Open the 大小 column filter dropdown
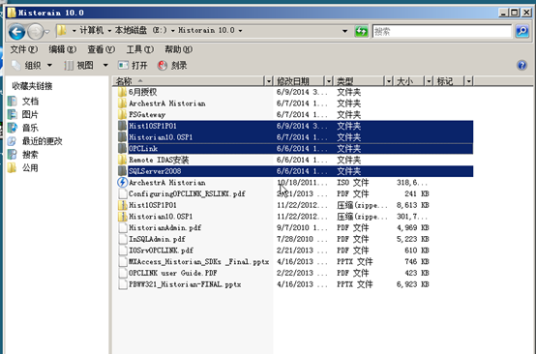This screenshot has height=354, width=536. pyautogui.click(x=429, y=81)
